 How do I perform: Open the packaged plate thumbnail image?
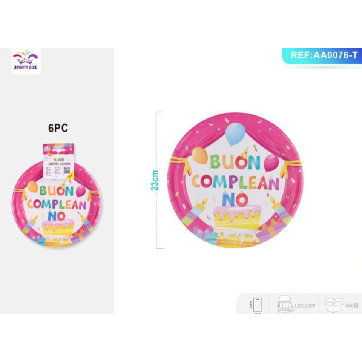(x=57, y=196)
